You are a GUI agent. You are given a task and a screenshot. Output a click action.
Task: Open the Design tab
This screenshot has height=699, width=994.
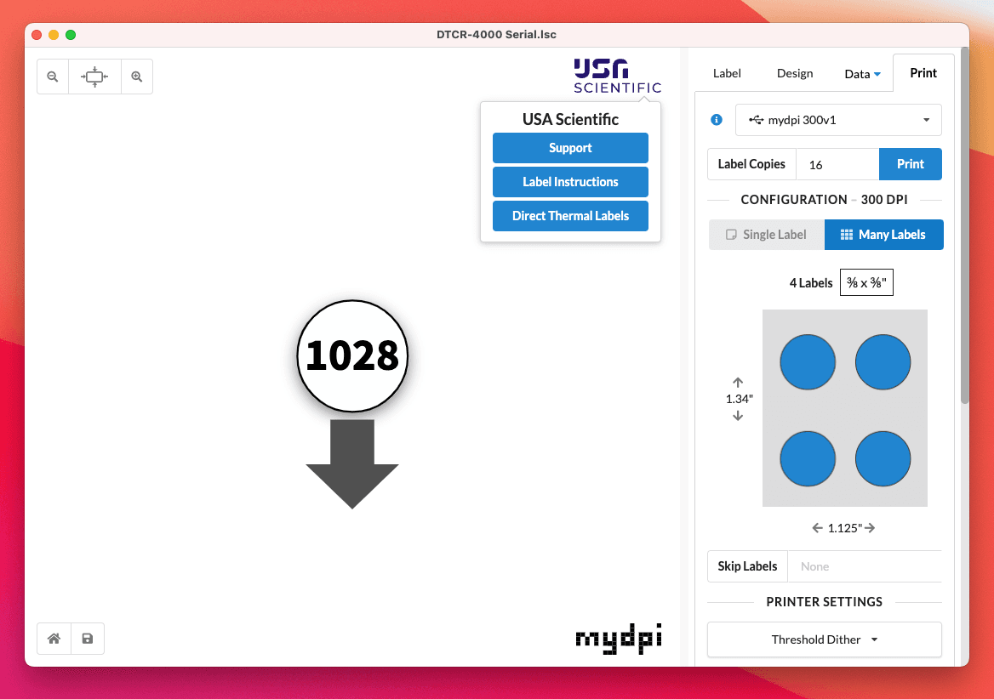point(795,74)
